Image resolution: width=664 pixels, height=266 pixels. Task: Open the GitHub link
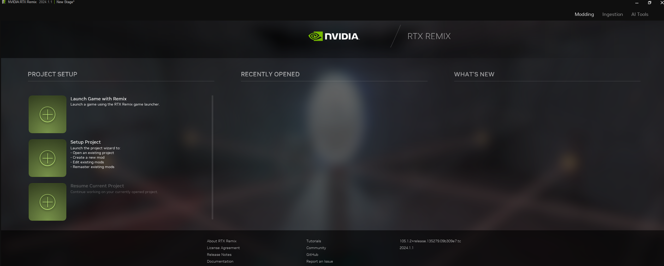(x=312, y=255)
